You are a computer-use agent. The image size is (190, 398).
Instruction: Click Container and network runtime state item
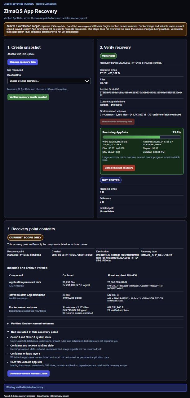[32, 345]
